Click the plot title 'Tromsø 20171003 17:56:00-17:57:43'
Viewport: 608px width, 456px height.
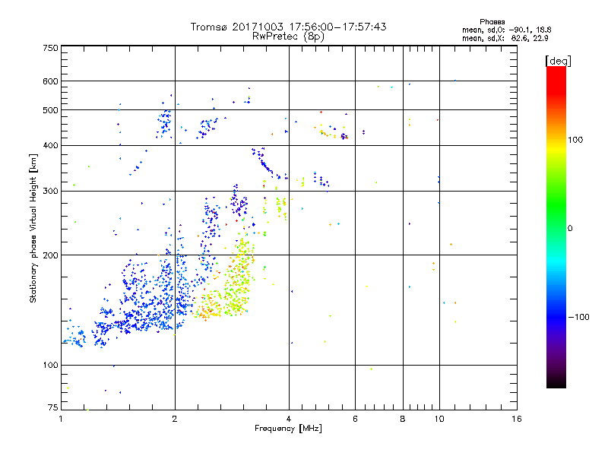click(x=288, y=27)
